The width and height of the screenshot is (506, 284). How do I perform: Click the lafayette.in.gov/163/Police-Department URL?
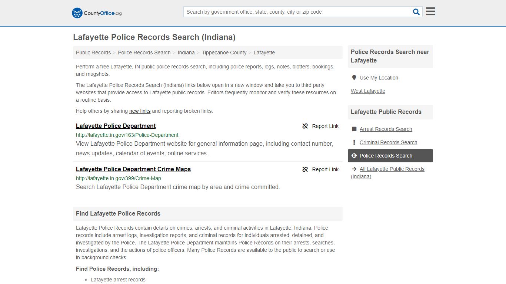127,135
